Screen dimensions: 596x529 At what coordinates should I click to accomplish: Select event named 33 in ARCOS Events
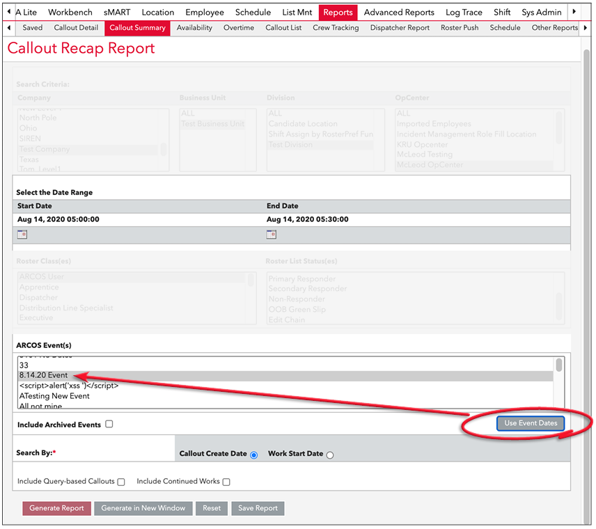[285, 365]
